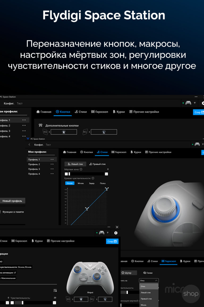The width and height of the screenshot is (204, 307).
Task: Select the Левый стик sub-tab
Action: [75, 164]
